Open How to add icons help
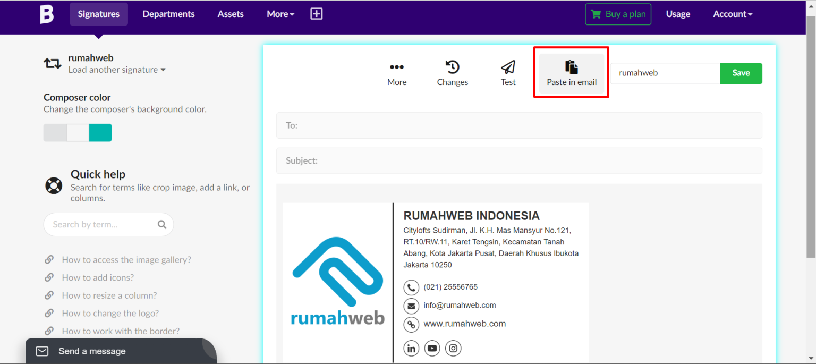This screenshot has width=816, height=364. 98,277
